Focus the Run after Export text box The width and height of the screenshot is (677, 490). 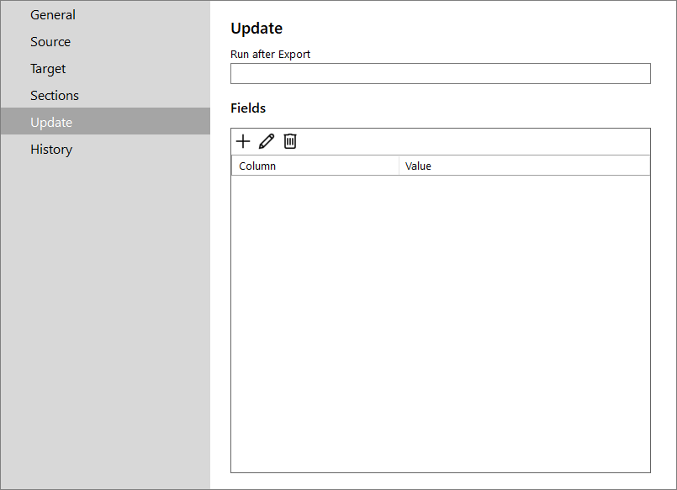click(x=441, y=74)
